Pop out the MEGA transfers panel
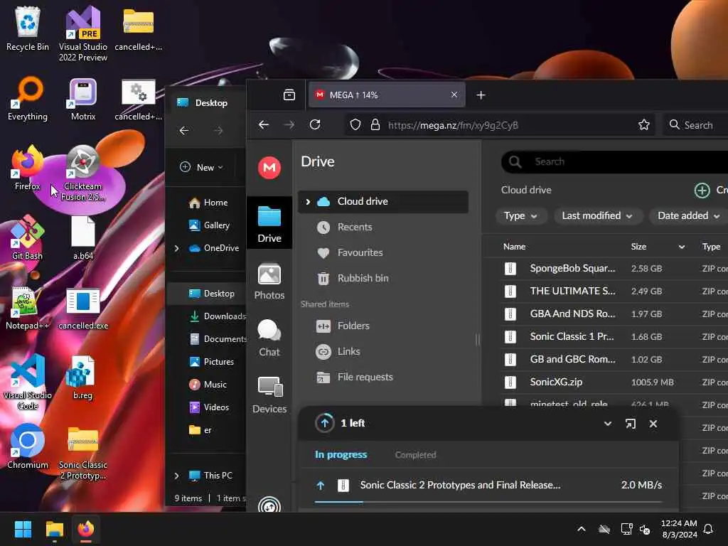 [x=630, y=424]
